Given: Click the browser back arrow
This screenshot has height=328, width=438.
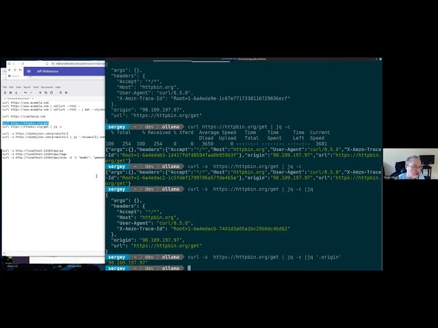Looking at the screenshot, I should pos(14,64).
